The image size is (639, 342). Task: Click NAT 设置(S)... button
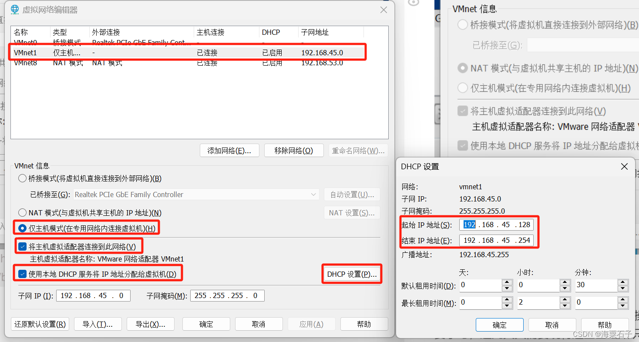pyautogui.click(x=352, y=213)
